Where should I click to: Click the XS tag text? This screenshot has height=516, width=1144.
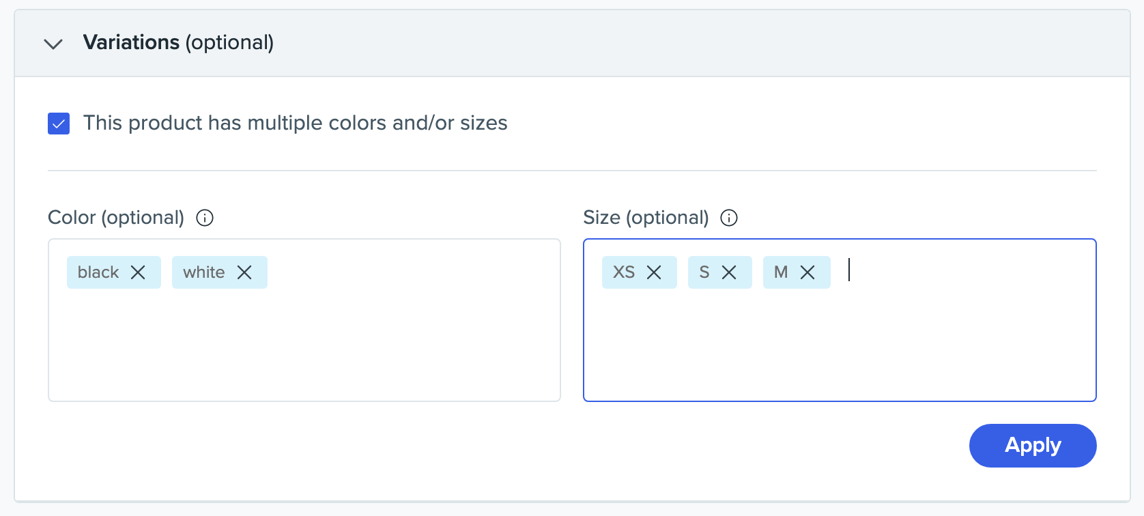click(x=624, y=272)
